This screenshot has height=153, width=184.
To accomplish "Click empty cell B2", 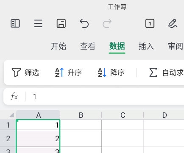I will point(81,139).
